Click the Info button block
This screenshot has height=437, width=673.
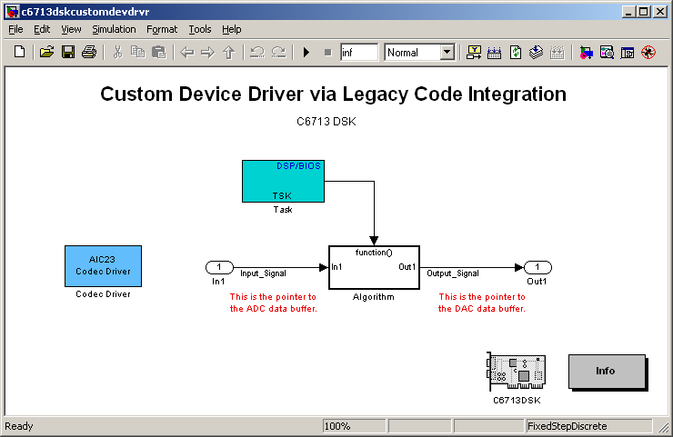pos(607,372)
